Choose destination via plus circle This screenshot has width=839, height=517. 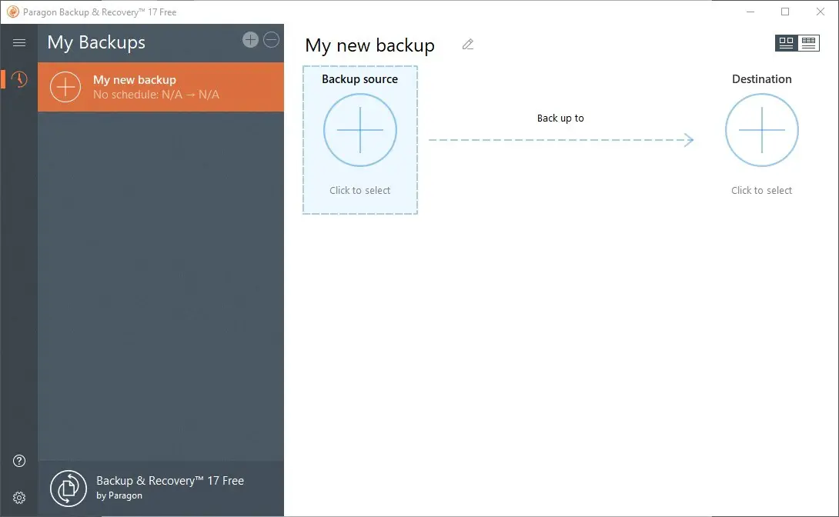(x=761, y=130)
